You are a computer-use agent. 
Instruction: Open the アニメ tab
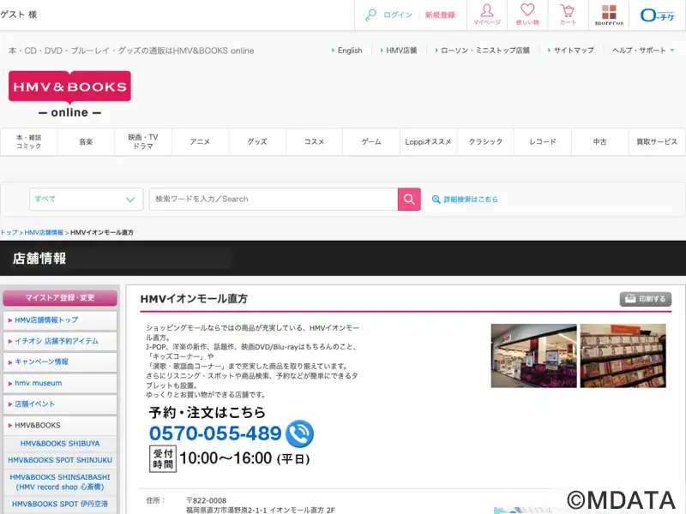pyautogui.click(x=200, y=141)
